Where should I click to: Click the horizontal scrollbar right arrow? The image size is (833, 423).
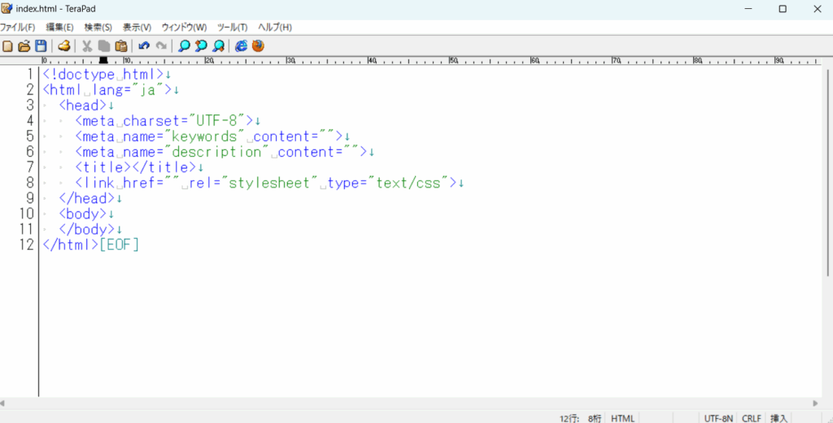pos(815,403)
